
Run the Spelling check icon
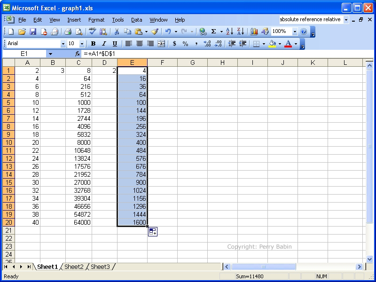(92, 31)
